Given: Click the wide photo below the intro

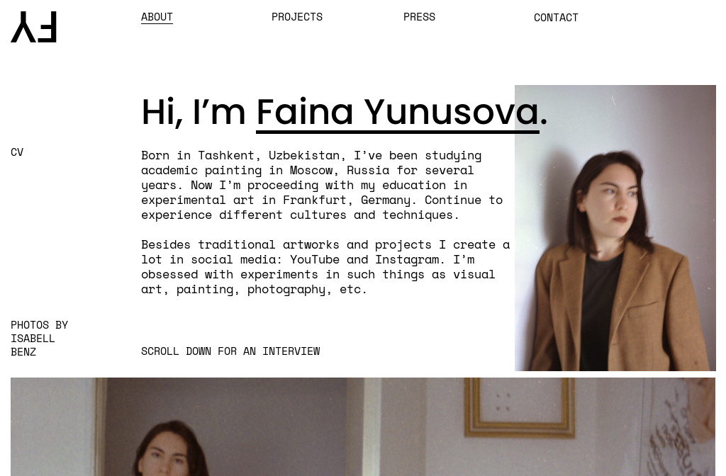Looking at the screenshot, I should point(363,426).
